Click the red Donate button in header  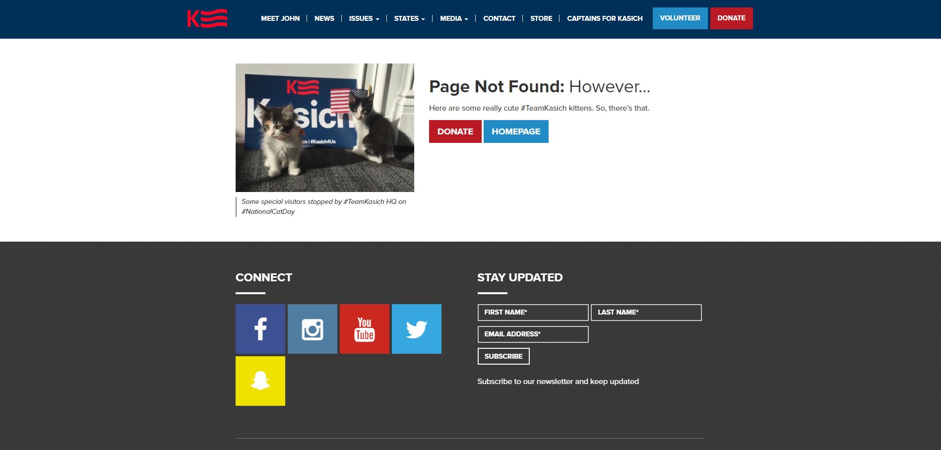[731, 18]
